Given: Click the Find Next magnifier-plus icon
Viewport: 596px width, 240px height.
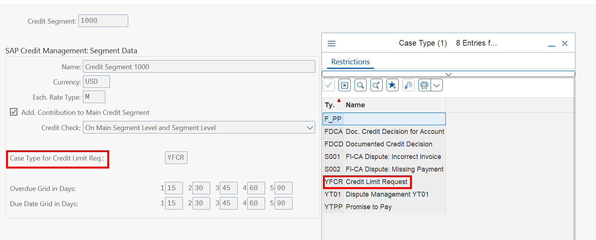Looking at the screenshot, I should [x=376, y=85].
